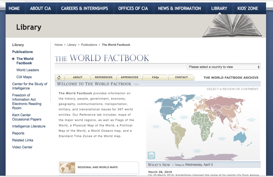Screen dimensions: 273x177
Task: Switch to the Appendices tab
Action: coord(129,77)
